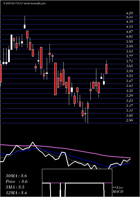Click the 4.13 price axis label
140x197 pixels.
[129, 27]
